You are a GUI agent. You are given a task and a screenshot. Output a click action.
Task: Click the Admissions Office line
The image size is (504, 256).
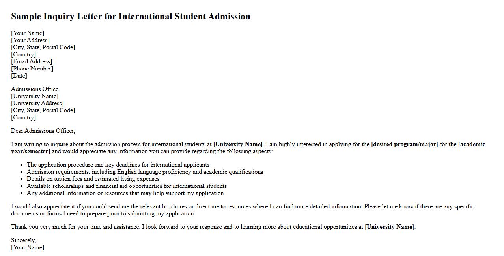point(35,89)
